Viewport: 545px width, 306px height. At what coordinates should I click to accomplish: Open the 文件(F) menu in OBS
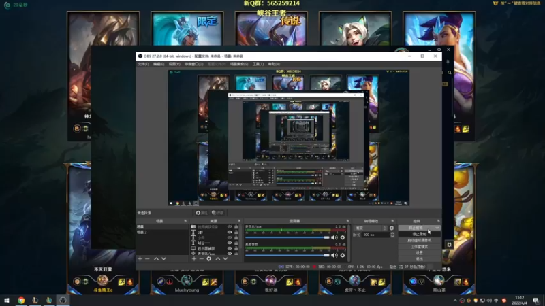(x=143, y=64)
